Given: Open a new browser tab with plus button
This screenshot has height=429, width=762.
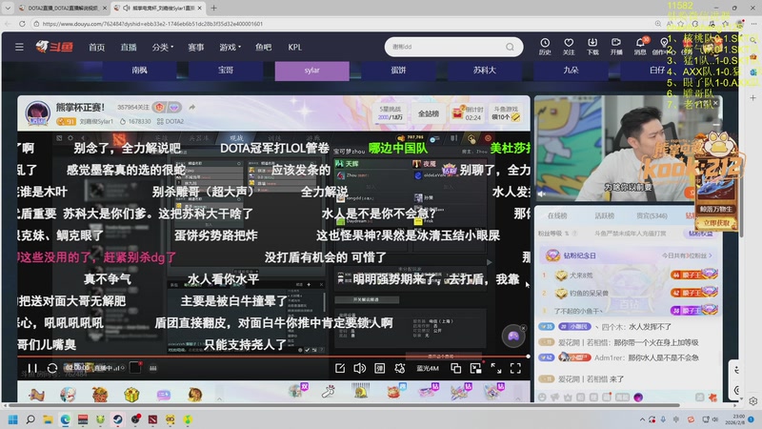Looking at the screenshot, I should point(213,8).
